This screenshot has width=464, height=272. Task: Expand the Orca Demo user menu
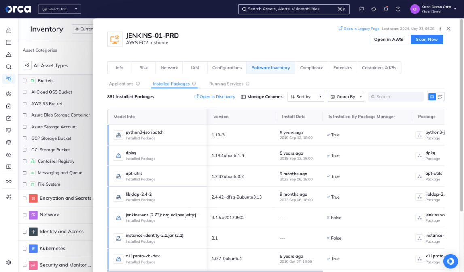(434, 9)
